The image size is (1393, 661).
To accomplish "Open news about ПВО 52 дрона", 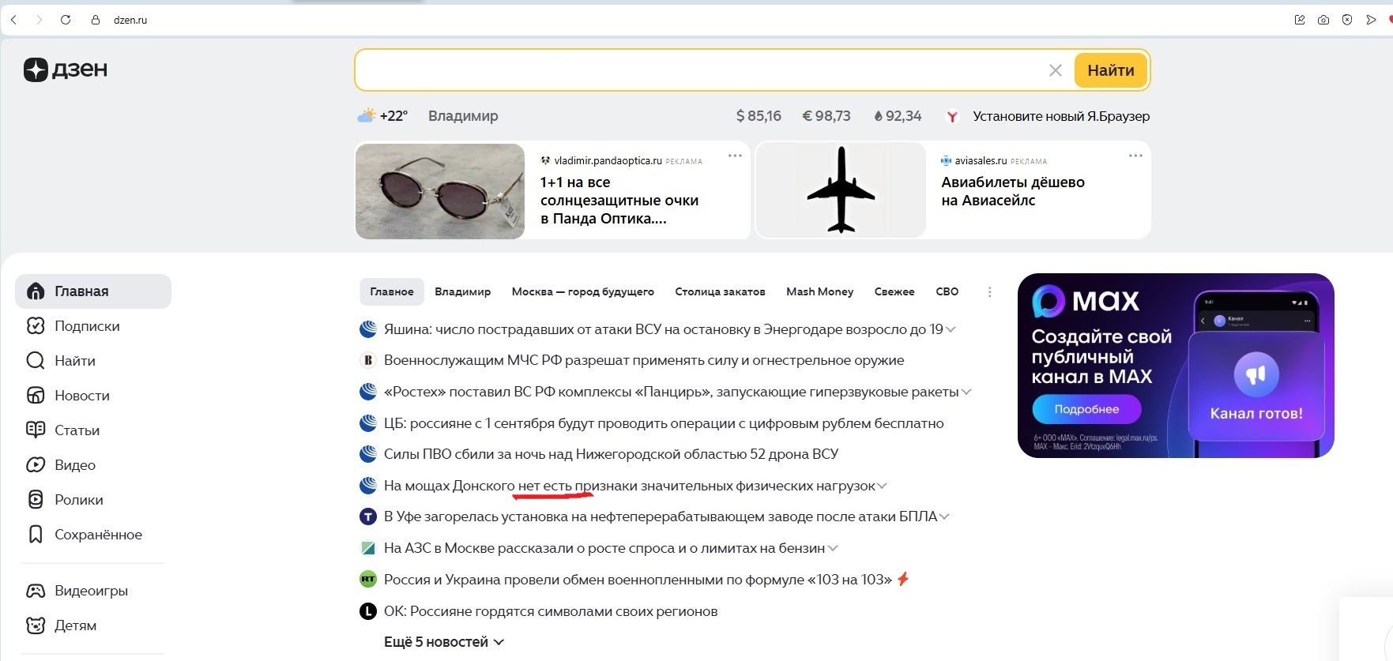I will point(611,454).
